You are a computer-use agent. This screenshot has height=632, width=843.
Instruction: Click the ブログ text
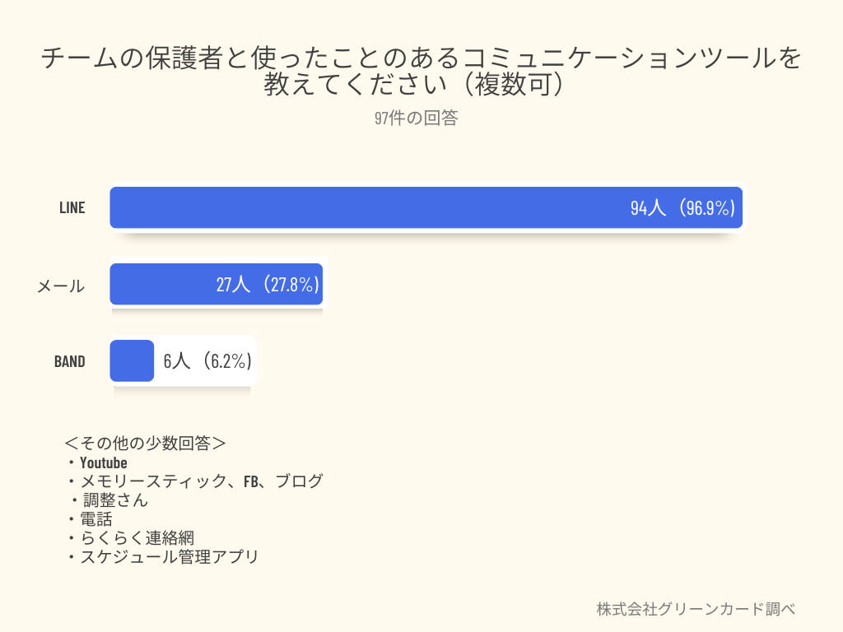pyautogui.click(x=300, y=481)
